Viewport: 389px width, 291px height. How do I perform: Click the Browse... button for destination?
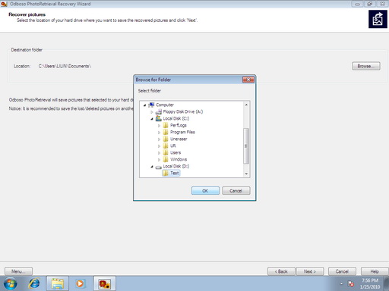pyautogui.click(x=366, y=66)
